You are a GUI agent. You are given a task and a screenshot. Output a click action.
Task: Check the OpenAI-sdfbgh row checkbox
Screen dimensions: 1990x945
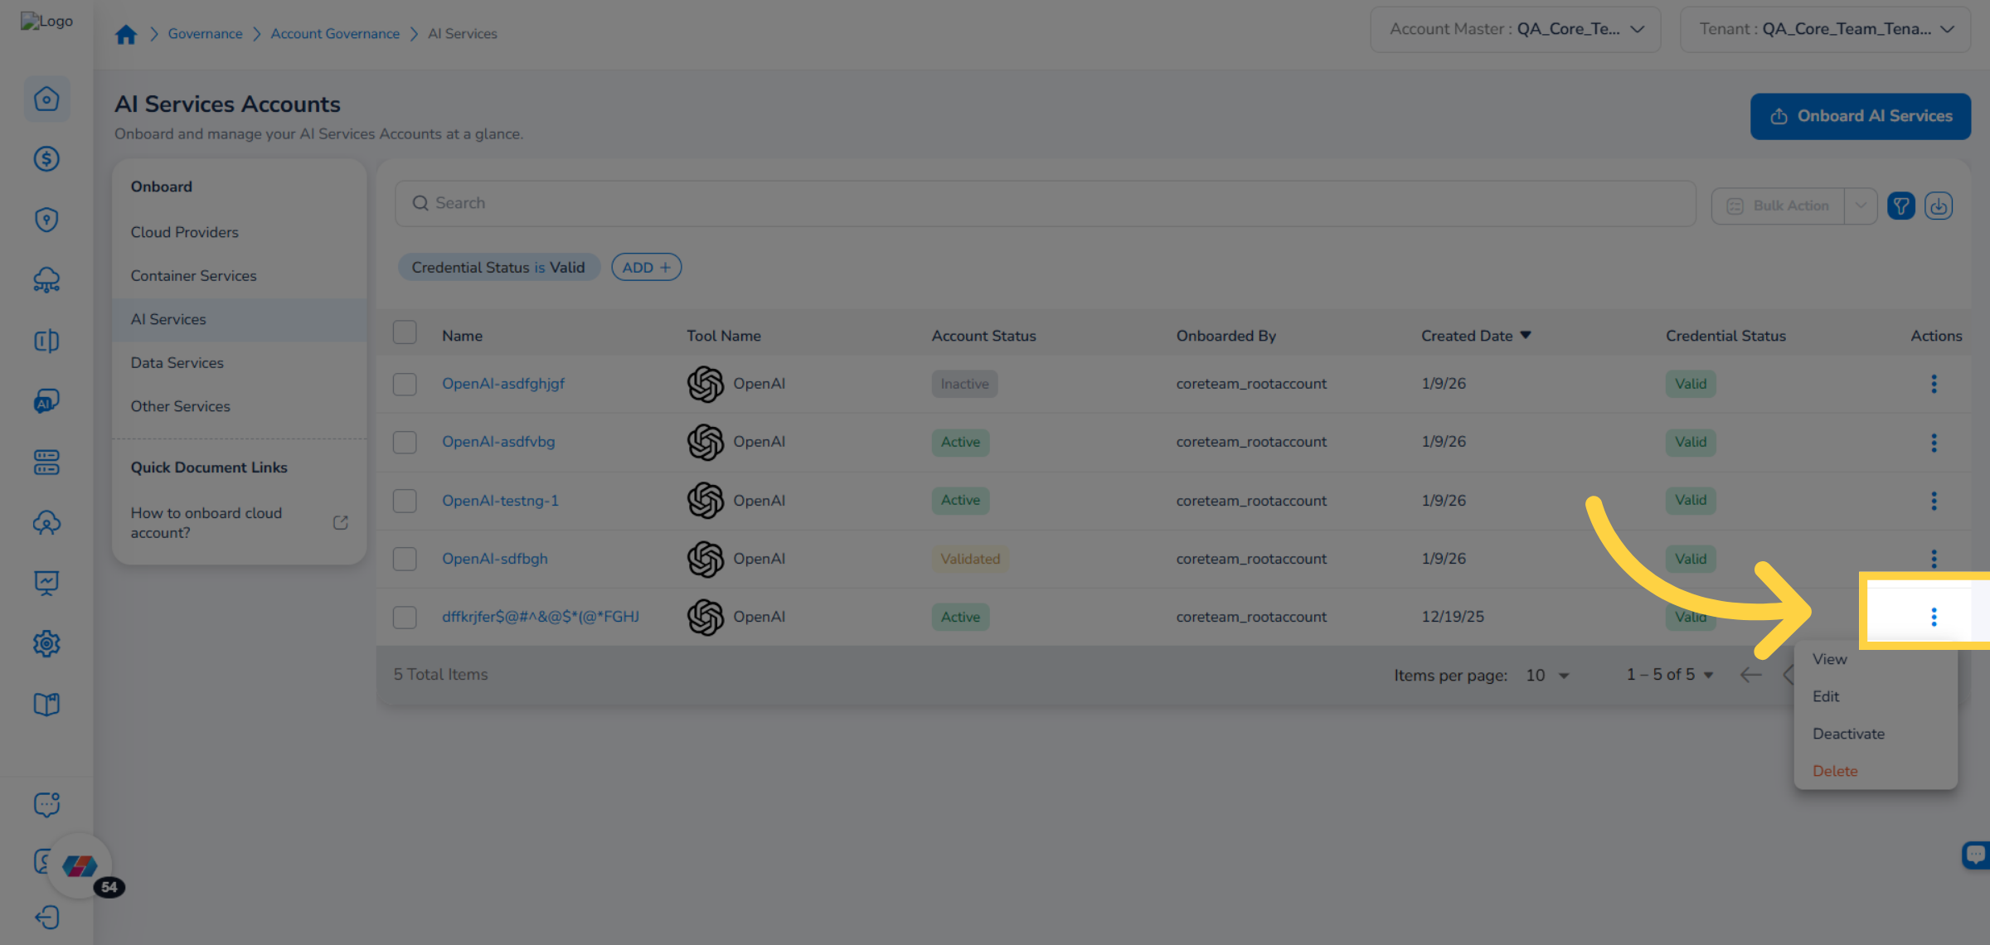[x=405, y=559]
